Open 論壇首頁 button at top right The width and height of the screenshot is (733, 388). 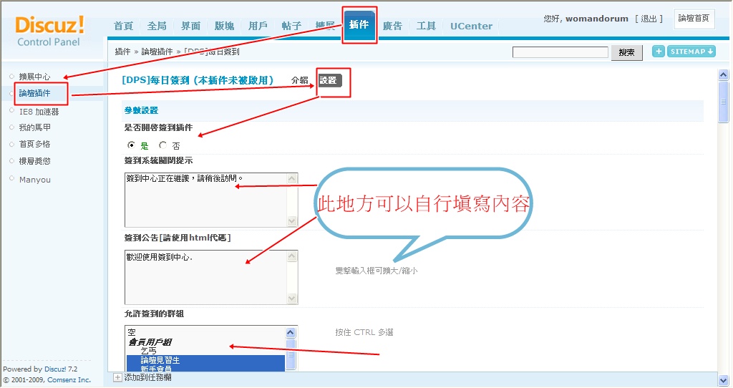pos(694,19)
